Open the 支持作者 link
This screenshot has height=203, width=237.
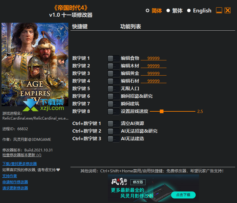(9, 176)
